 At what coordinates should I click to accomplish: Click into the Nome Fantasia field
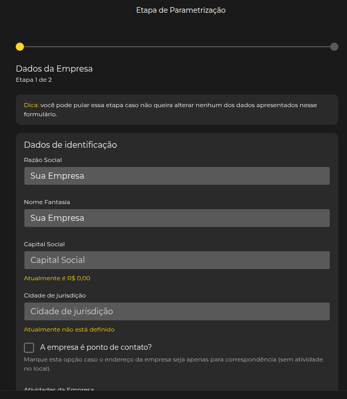click(177, 218)
